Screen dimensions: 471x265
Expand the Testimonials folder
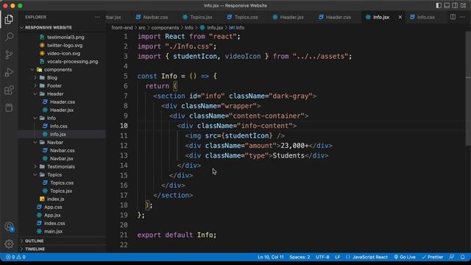(x=60, y=167)
